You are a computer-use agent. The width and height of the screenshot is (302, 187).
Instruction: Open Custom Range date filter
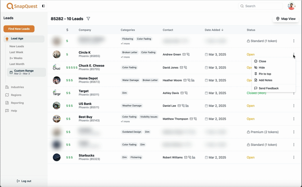pos(26,72)
